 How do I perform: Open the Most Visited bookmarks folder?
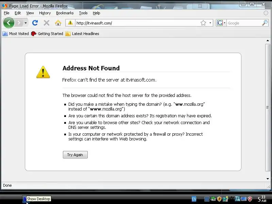click(x=16, y=34)
